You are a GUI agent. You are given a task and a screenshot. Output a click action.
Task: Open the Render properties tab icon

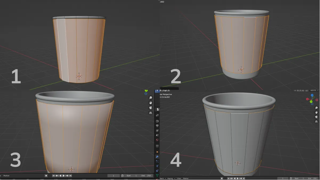click(157, 121)
